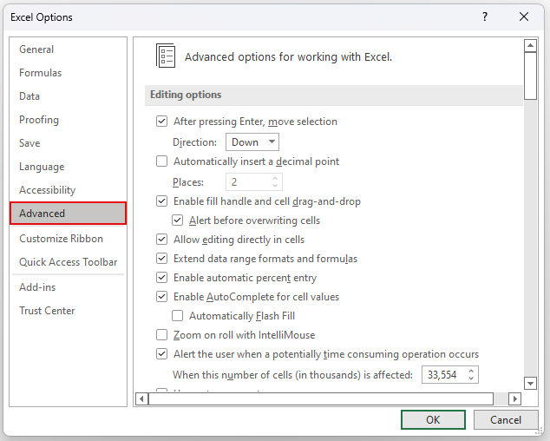The height and width of the screenshot is (441, 550).
Task: Click the Help question mark icon
Action: 485,16
